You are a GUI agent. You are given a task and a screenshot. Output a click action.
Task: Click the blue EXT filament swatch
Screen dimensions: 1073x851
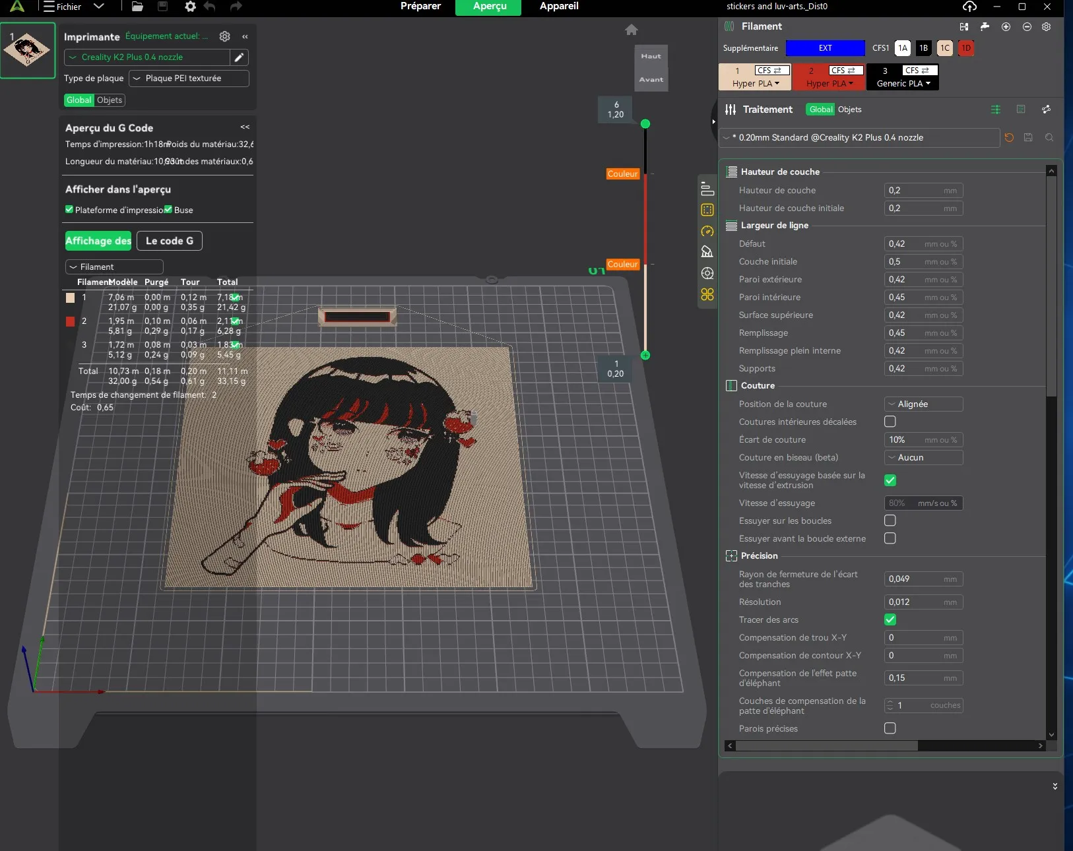pyautogui.click(x=825, y=48)
